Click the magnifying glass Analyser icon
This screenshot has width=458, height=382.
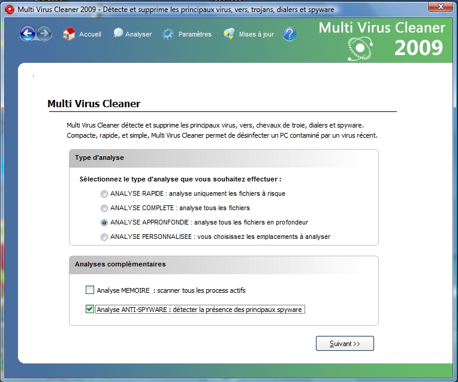click(117, 34)
